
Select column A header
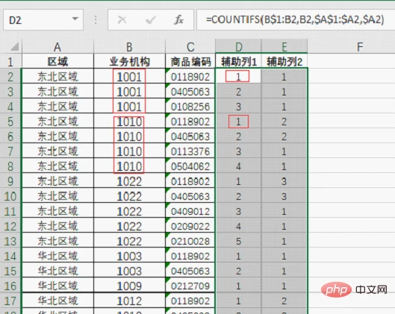[57, 47]
